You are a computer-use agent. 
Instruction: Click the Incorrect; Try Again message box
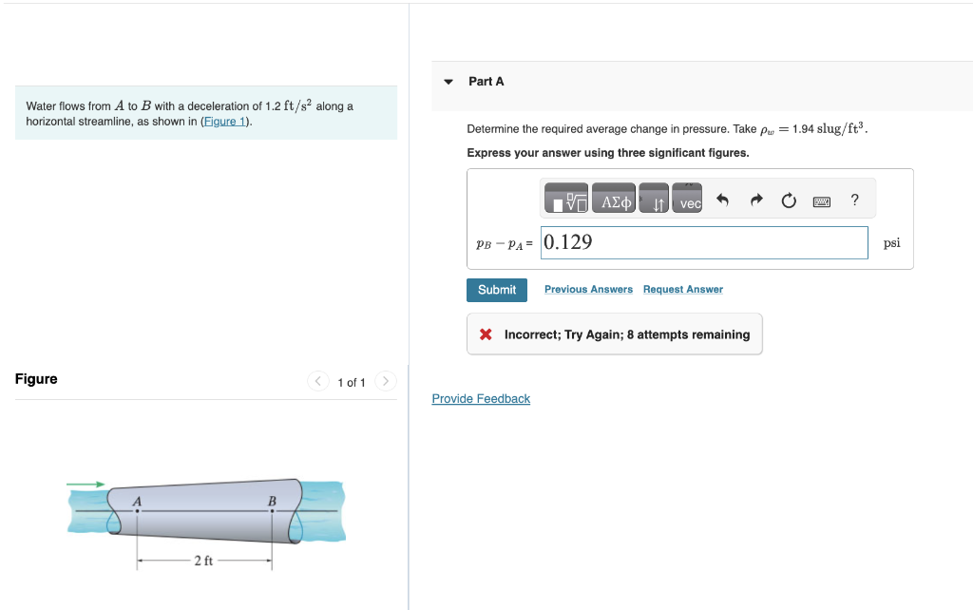[614, 334]
